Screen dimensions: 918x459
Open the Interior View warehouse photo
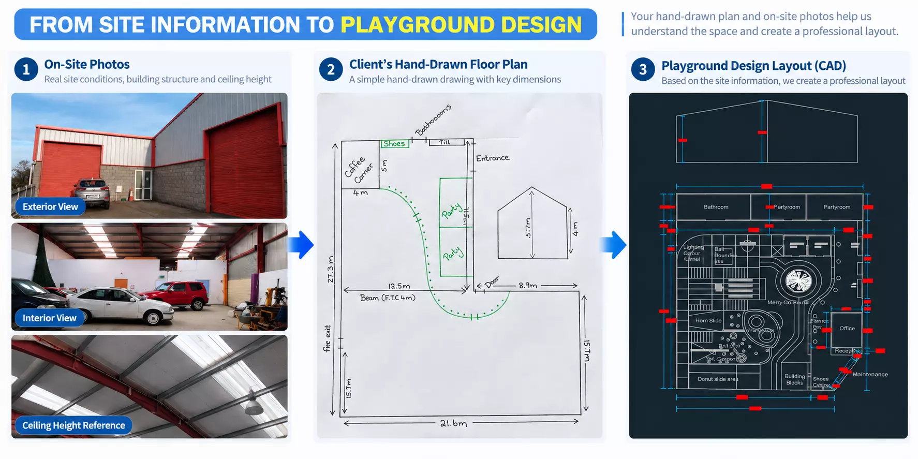[x=149, y=277]
